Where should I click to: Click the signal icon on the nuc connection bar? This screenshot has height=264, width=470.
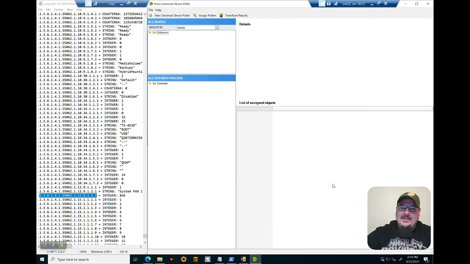pos(95,4)
